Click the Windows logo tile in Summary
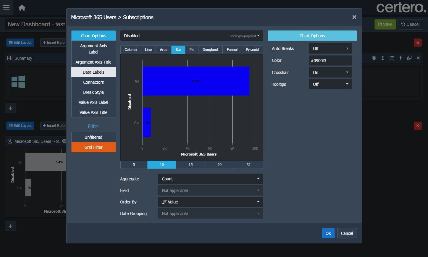 pos(18,82)
